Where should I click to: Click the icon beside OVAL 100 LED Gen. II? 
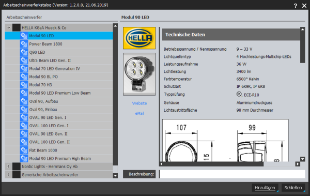coord(24,142)
